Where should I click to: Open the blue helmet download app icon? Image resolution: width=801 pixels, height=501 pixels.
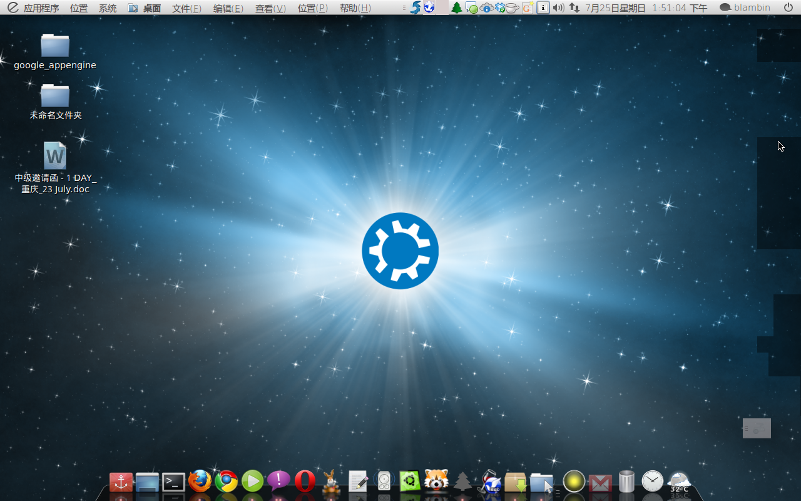pos(489,481)
